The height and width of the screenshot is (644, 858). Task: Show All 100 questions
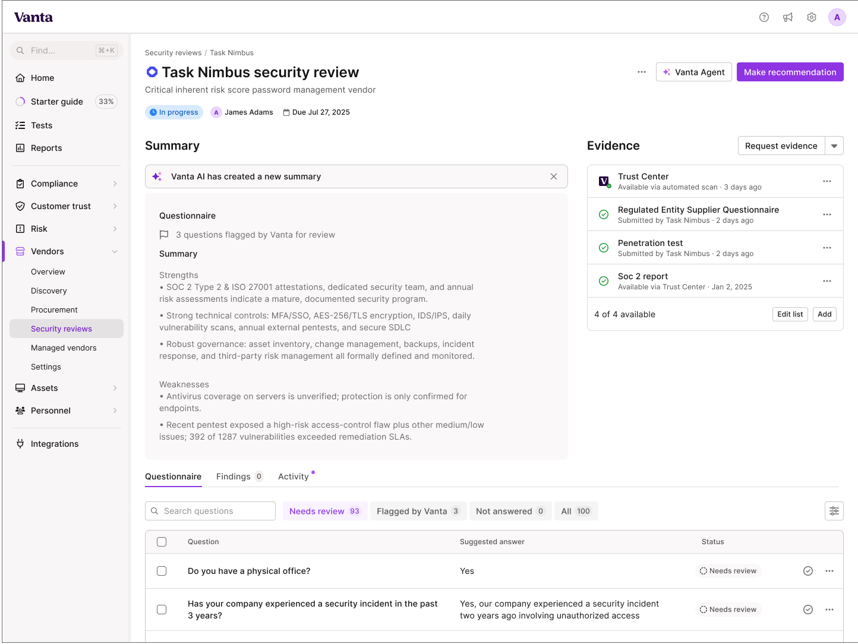(576, 511)
